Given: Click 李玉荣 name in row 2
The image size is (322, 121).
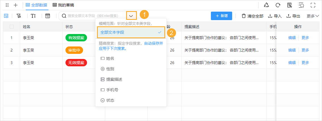Looking at the screenshot, I should 29,50.
